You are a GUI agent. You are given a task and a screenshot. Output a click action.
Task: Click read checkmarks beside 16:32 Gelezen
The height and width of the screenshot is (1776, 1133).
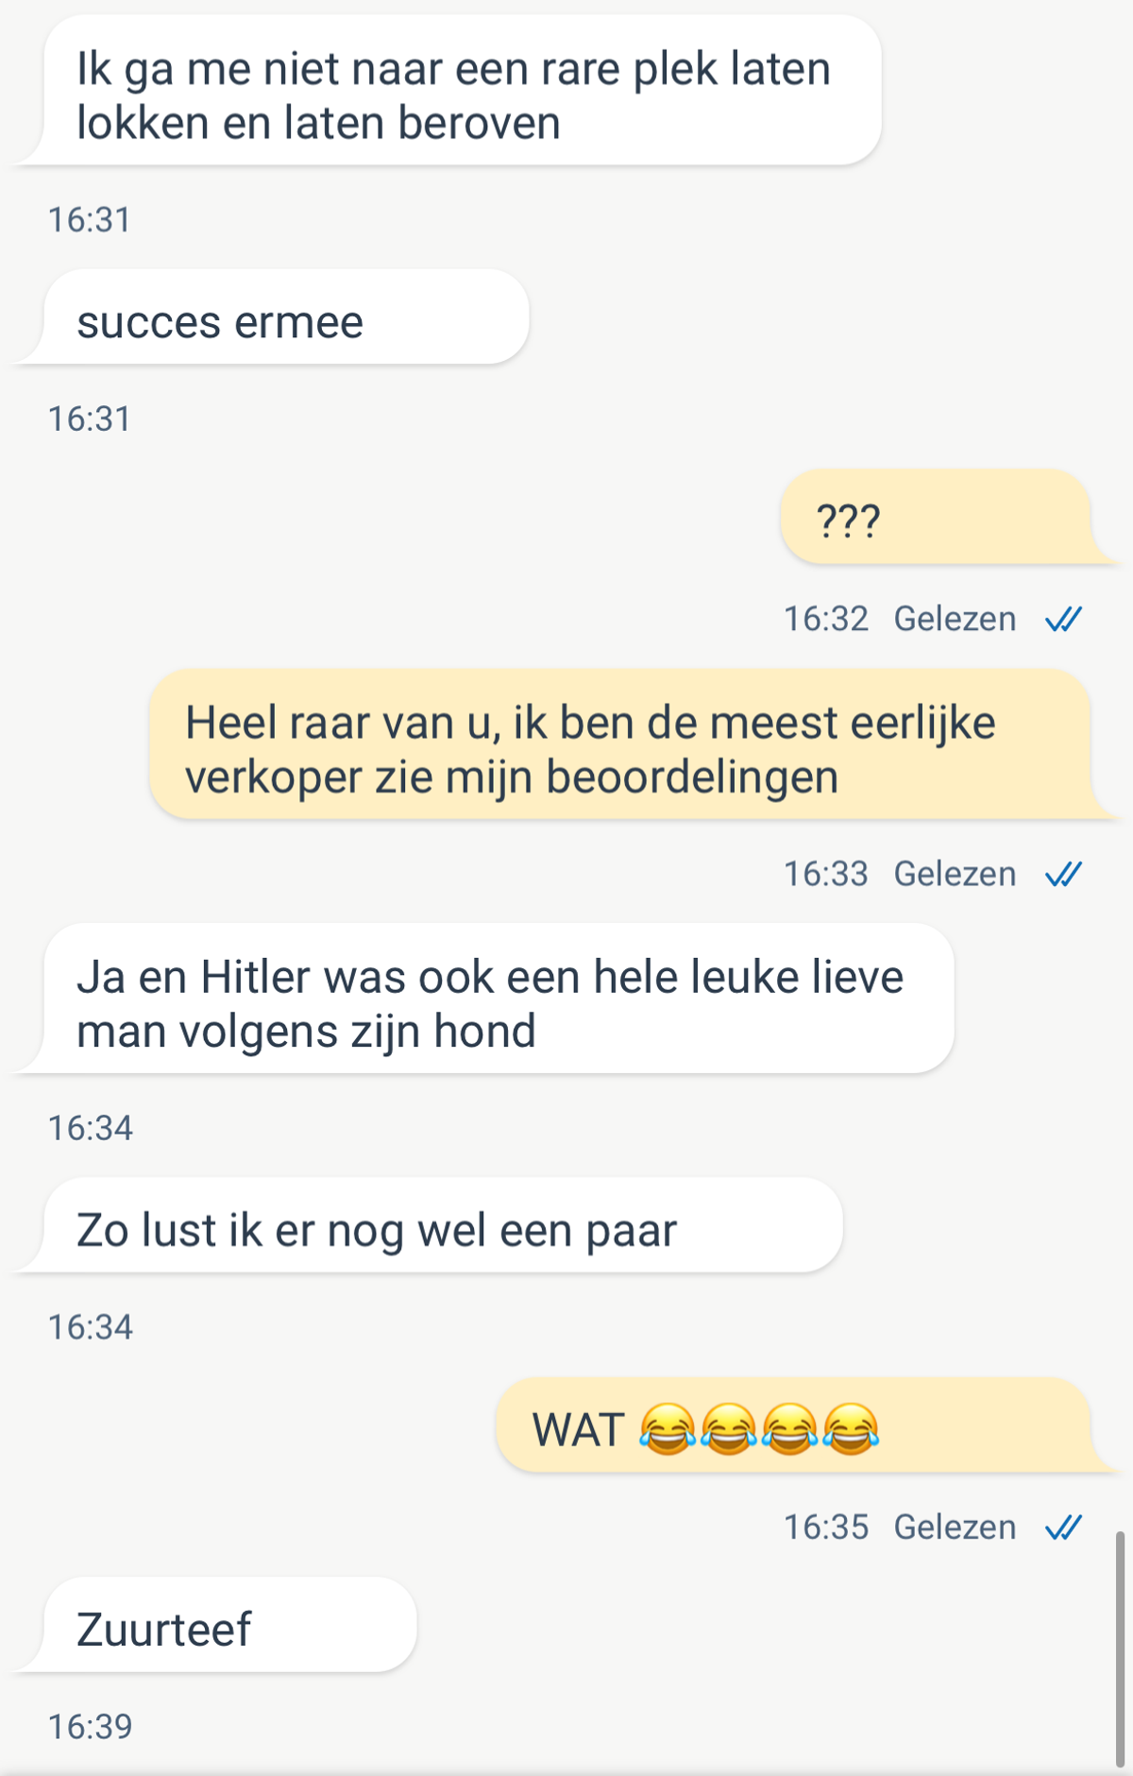click(1063, 620)
